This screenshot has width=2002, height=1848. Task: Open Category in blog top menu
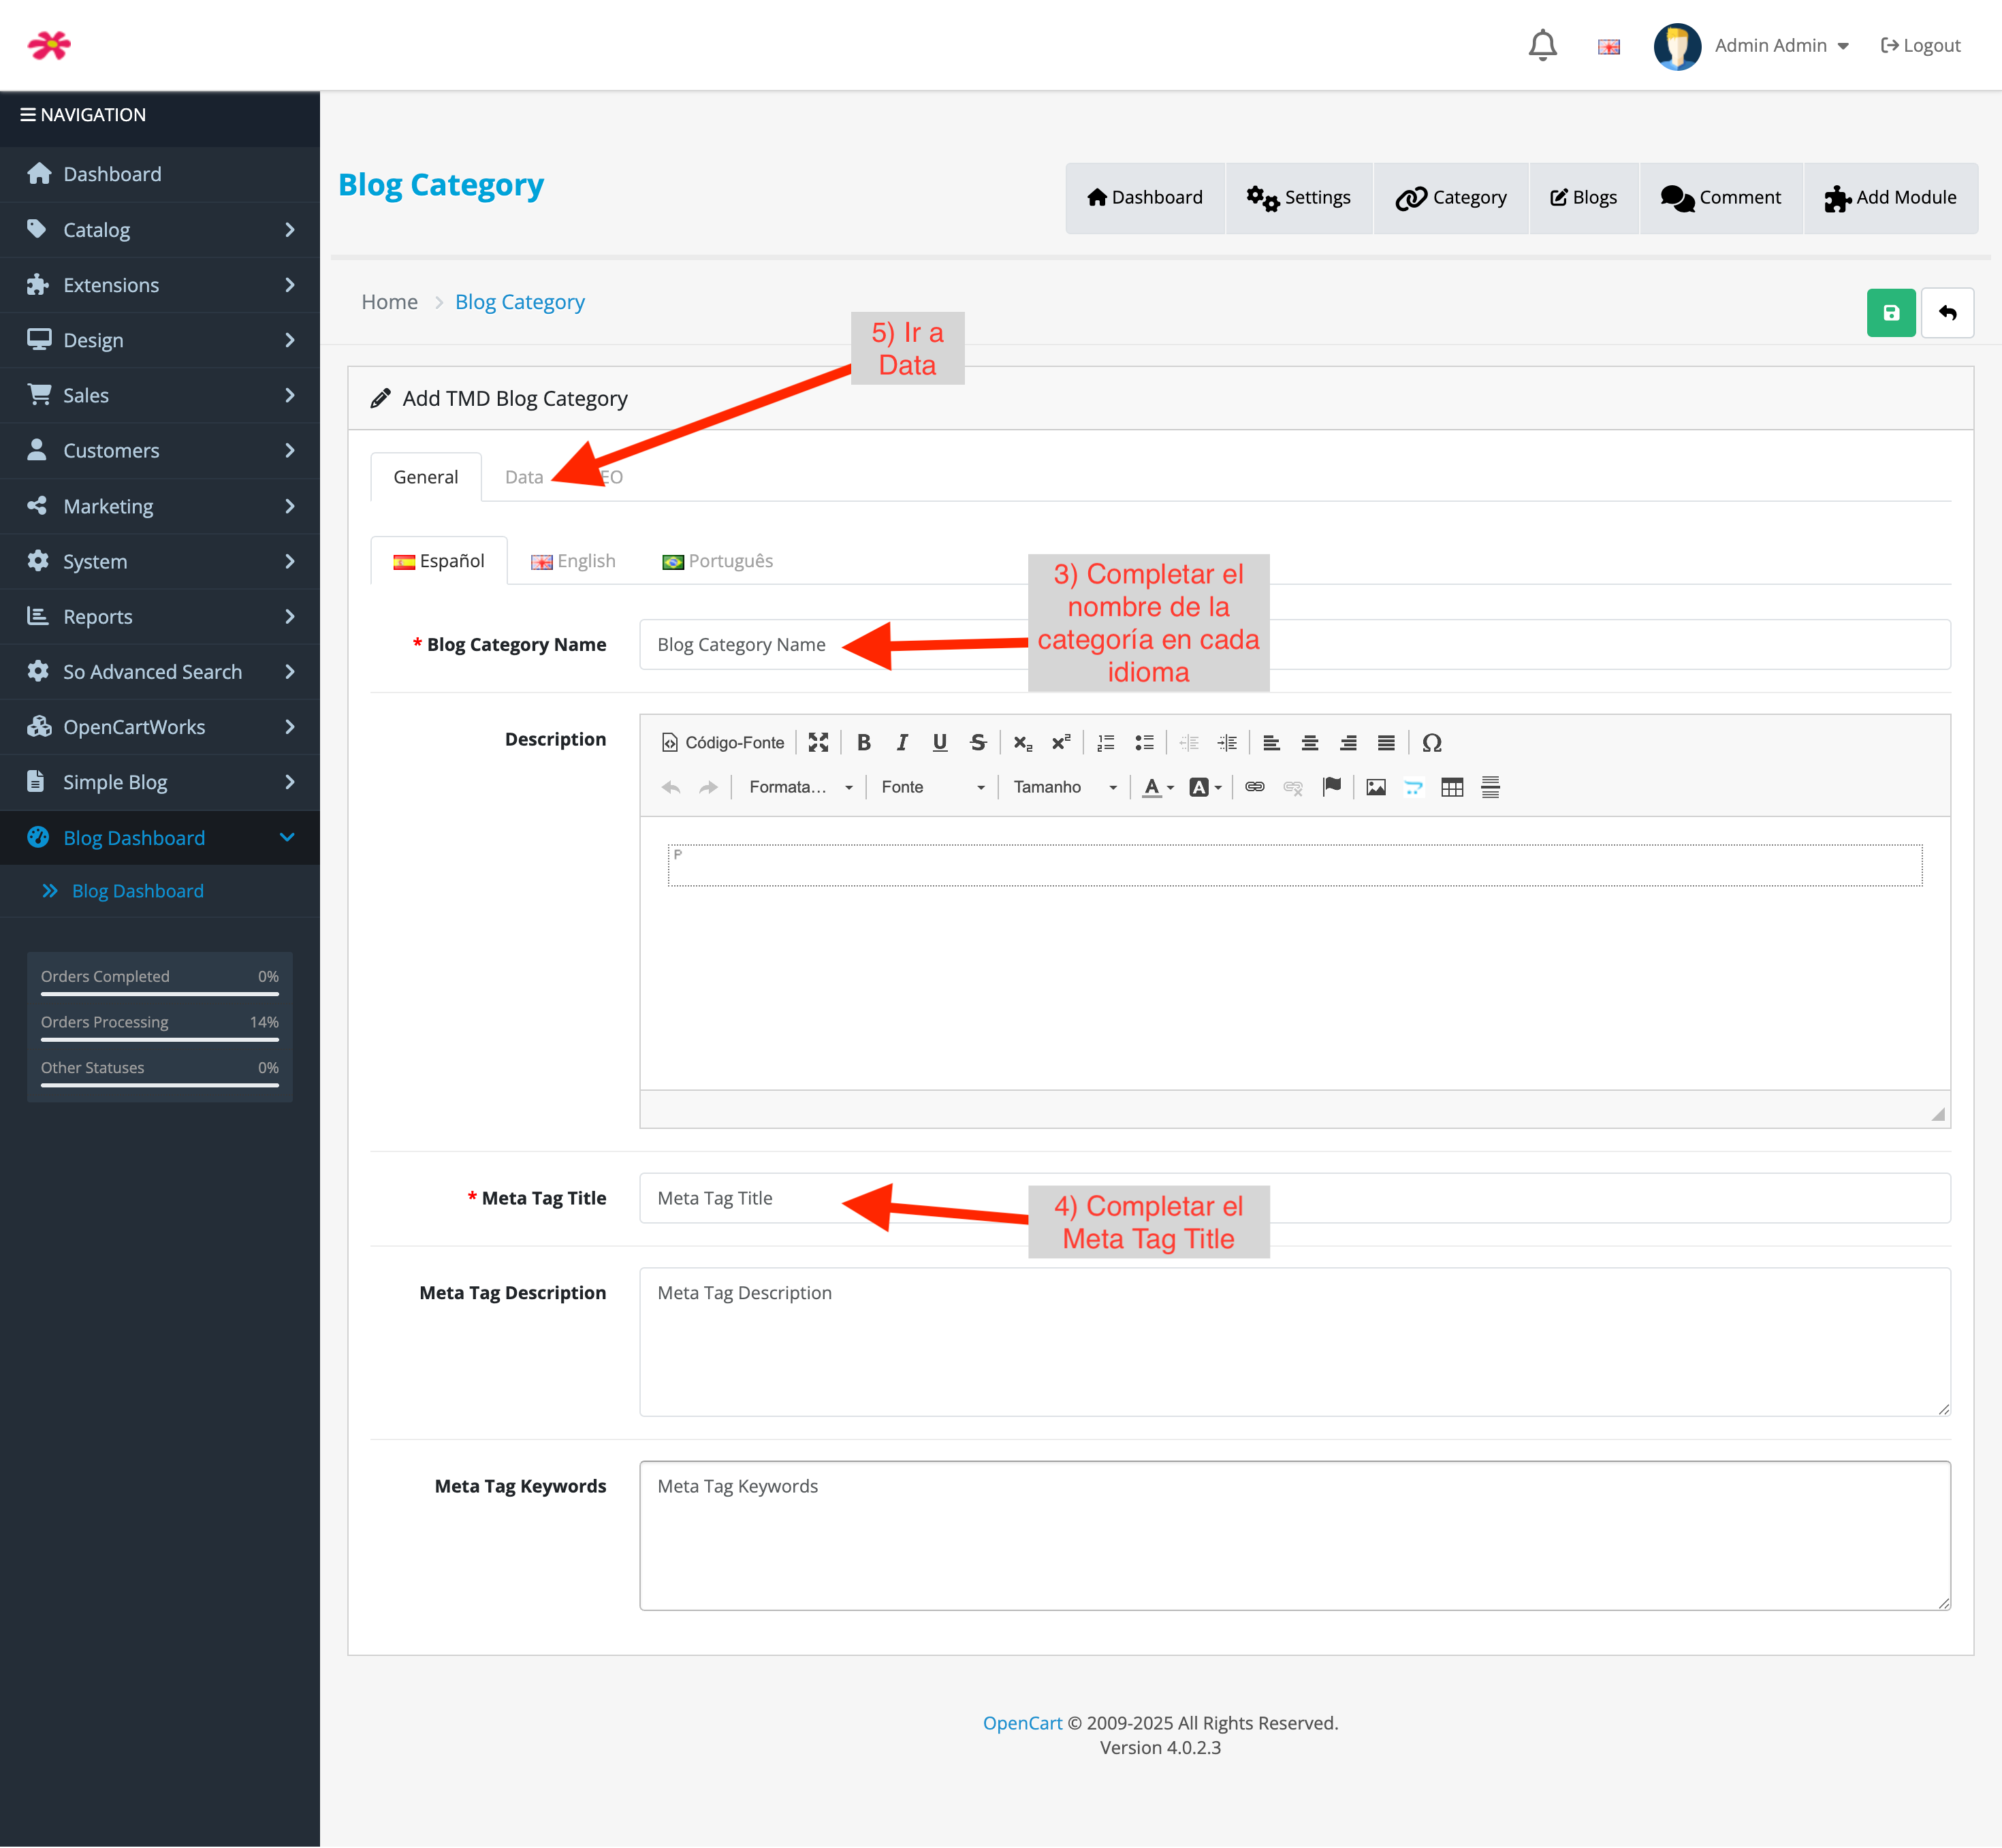click(1451, 198)
